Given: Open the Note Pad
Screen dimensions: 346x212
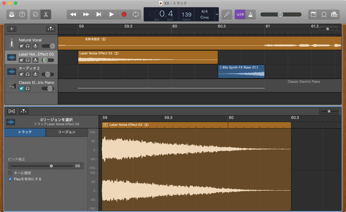Looking at the screenshot, I should point(313,14).
